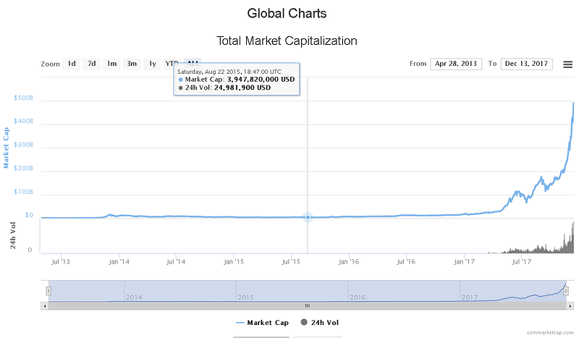Open the chart context hamburger menu
Image resolution: width=579 pixels, height=338 pixels.
click(x=567, y=64)
